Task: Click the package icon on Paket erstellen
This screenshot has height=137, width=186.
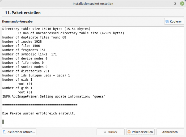Action: 129,132
